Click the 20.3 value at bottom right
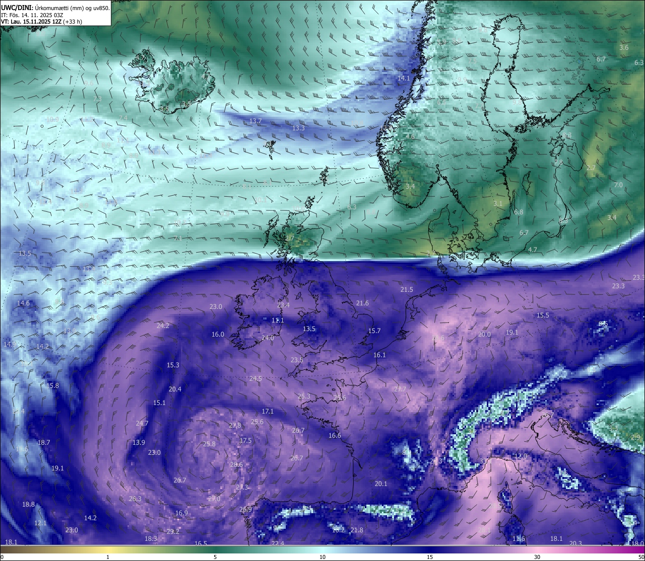This screenshot has height=561, width=645. 575,543
